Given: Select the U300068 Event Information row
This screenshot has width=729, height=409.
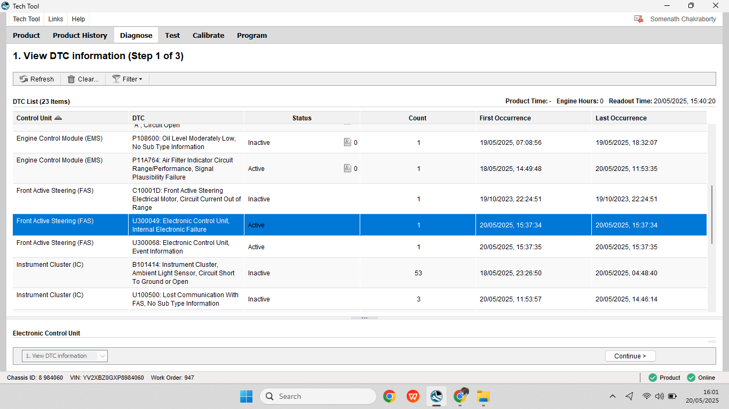Looking at the screenshot, I should [360, 247].
